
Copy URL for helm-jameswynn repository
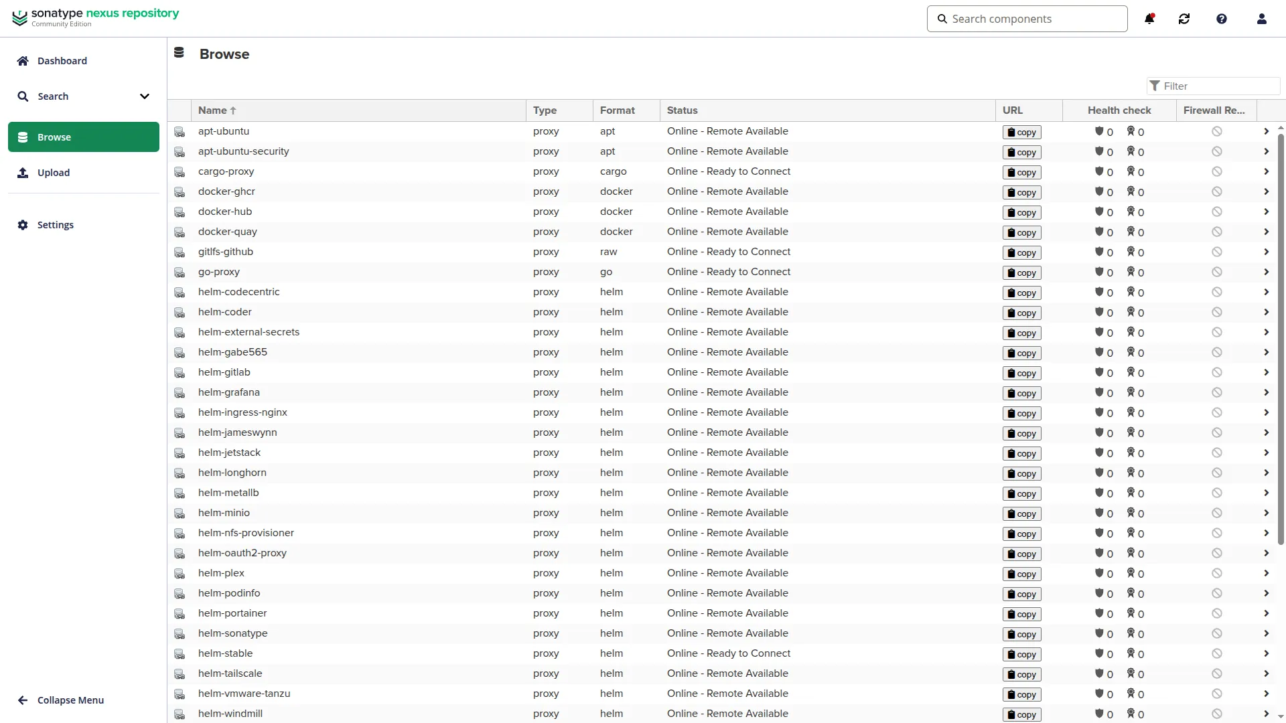pos(1021,433)
